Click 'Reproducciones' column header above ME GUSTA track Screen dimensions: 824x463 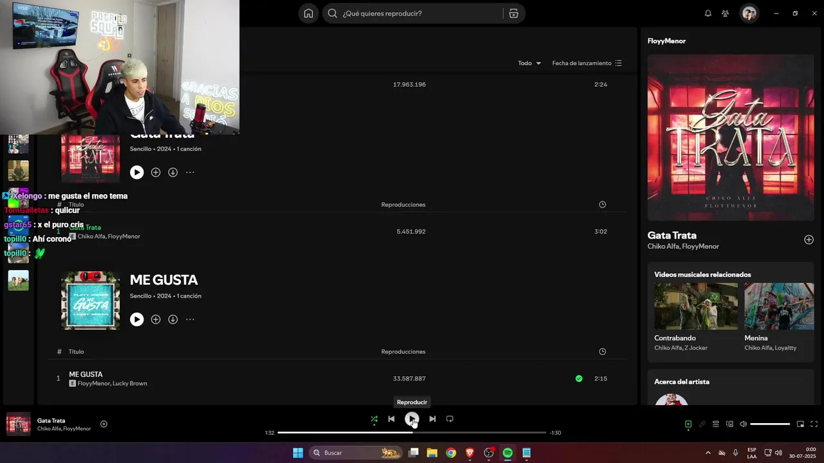(403, 352)
